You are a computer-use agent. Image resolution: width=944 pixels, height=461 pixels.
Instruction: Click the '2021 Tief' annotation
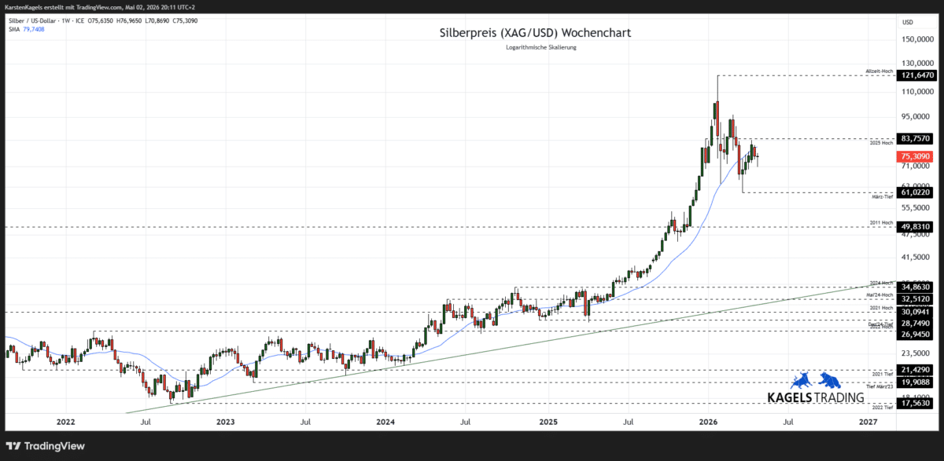883,374
